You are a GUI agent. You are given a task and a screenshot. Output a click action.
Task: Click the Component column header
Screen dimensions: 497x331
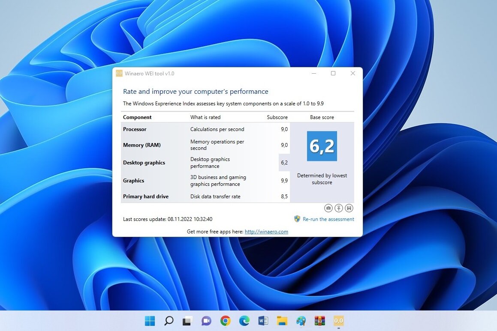(x=137, y=117)
